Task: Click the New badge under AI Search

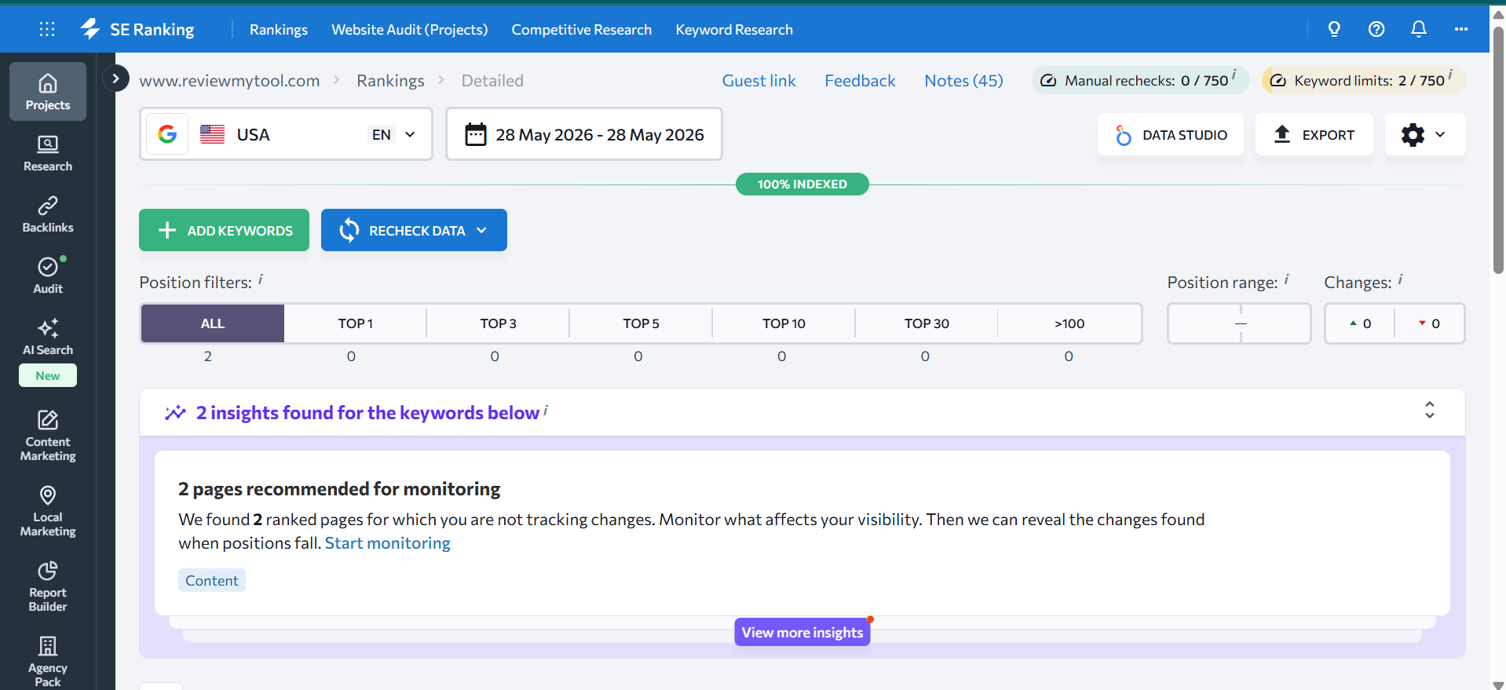Action: 48,375
